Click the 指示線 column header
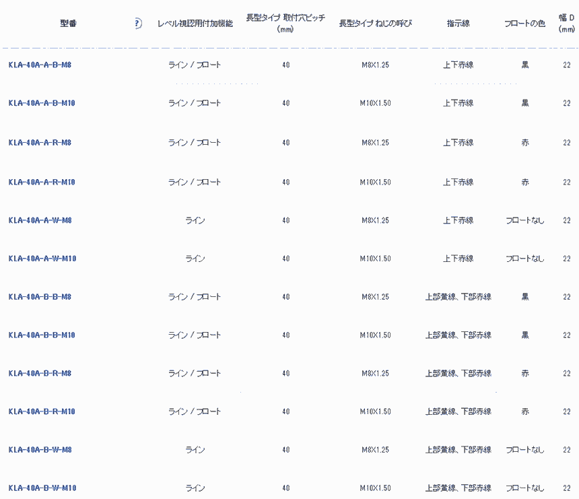This screenshot has height=499, width=579. [x=458, y=24]
